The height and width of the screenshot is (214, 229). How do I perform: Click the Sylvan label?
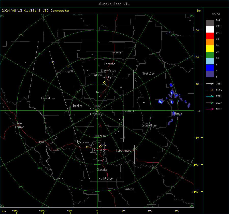coord(97,75)
